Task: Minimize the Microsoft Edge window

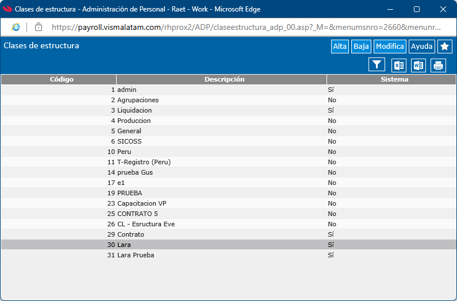Action: [x=390, y=9]
